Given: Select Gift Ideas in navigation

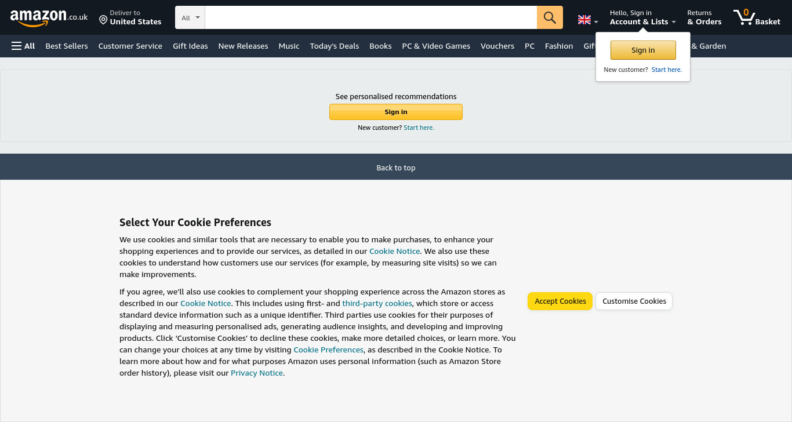Looking at the screenshot, I should [190, 46].
